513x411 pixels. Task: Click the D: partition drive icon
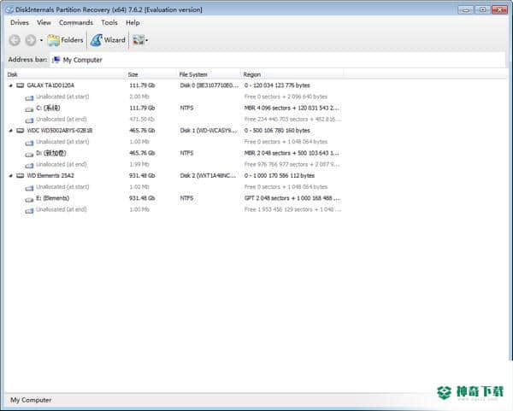tap(29, 154)
